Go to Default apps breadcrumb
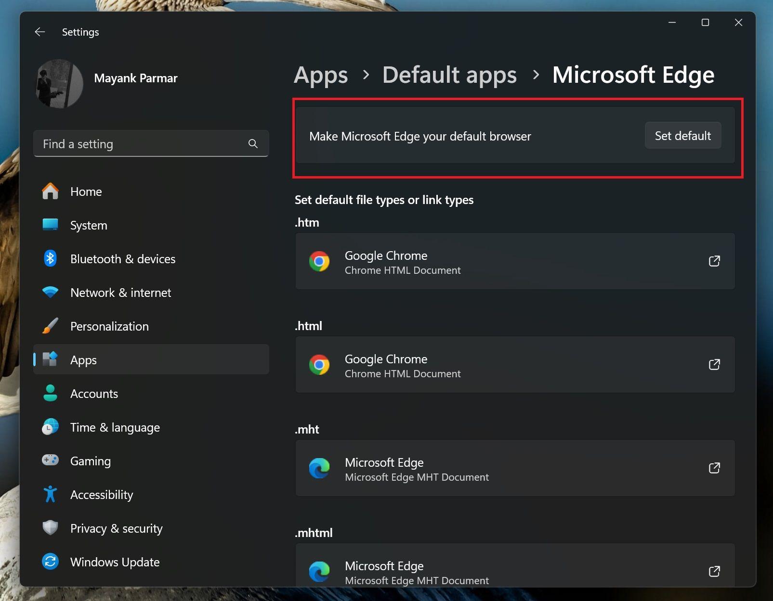 449,75
